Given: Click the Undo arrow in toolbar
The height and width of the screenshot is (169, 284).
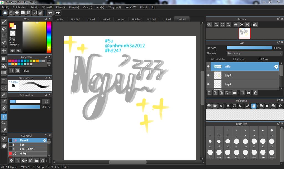Looking at the screenshot, I should coord(50,13).
